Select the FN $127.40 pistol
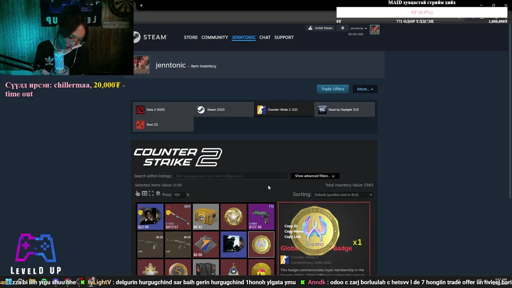512x288 pixels. [x=261, y=217]
